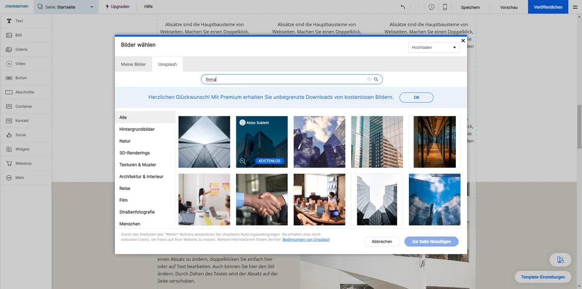Open Template-Einstellungen button

click(543, 277)
